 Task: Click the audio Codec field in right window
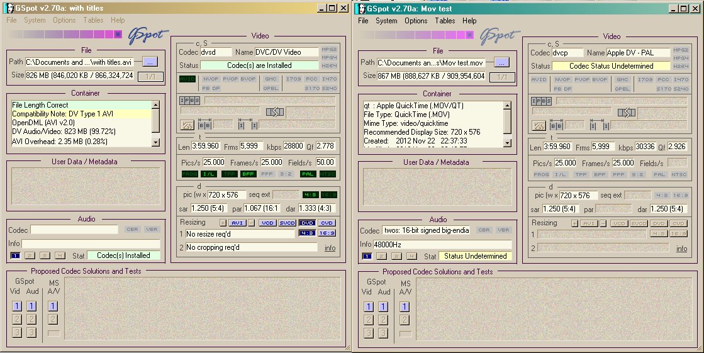coord(427,230)
